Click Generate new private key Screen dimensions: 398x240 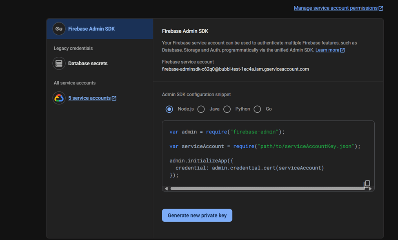[x=197, y=215]
